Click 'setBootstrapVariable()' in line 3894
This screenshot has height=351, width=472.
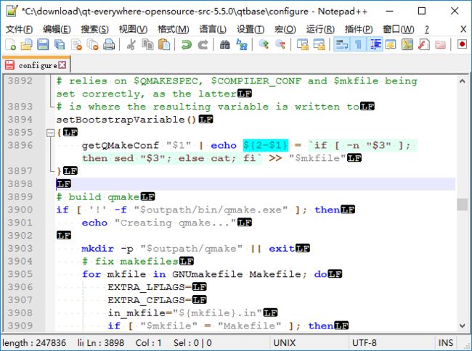click(x=126, y=120)
